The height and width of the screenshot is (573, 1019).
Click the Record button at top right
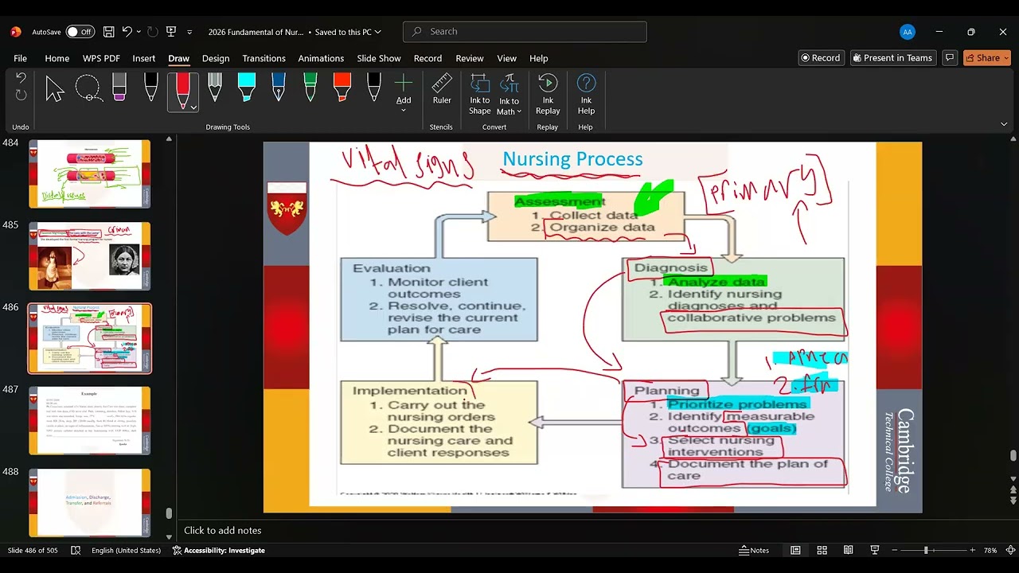coord(822,58)
